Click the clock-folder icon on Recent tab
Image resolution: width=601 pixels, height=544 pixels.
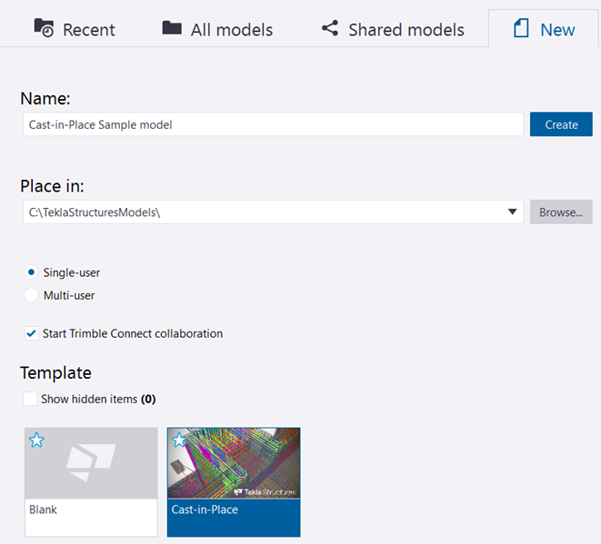pos(44,28)
